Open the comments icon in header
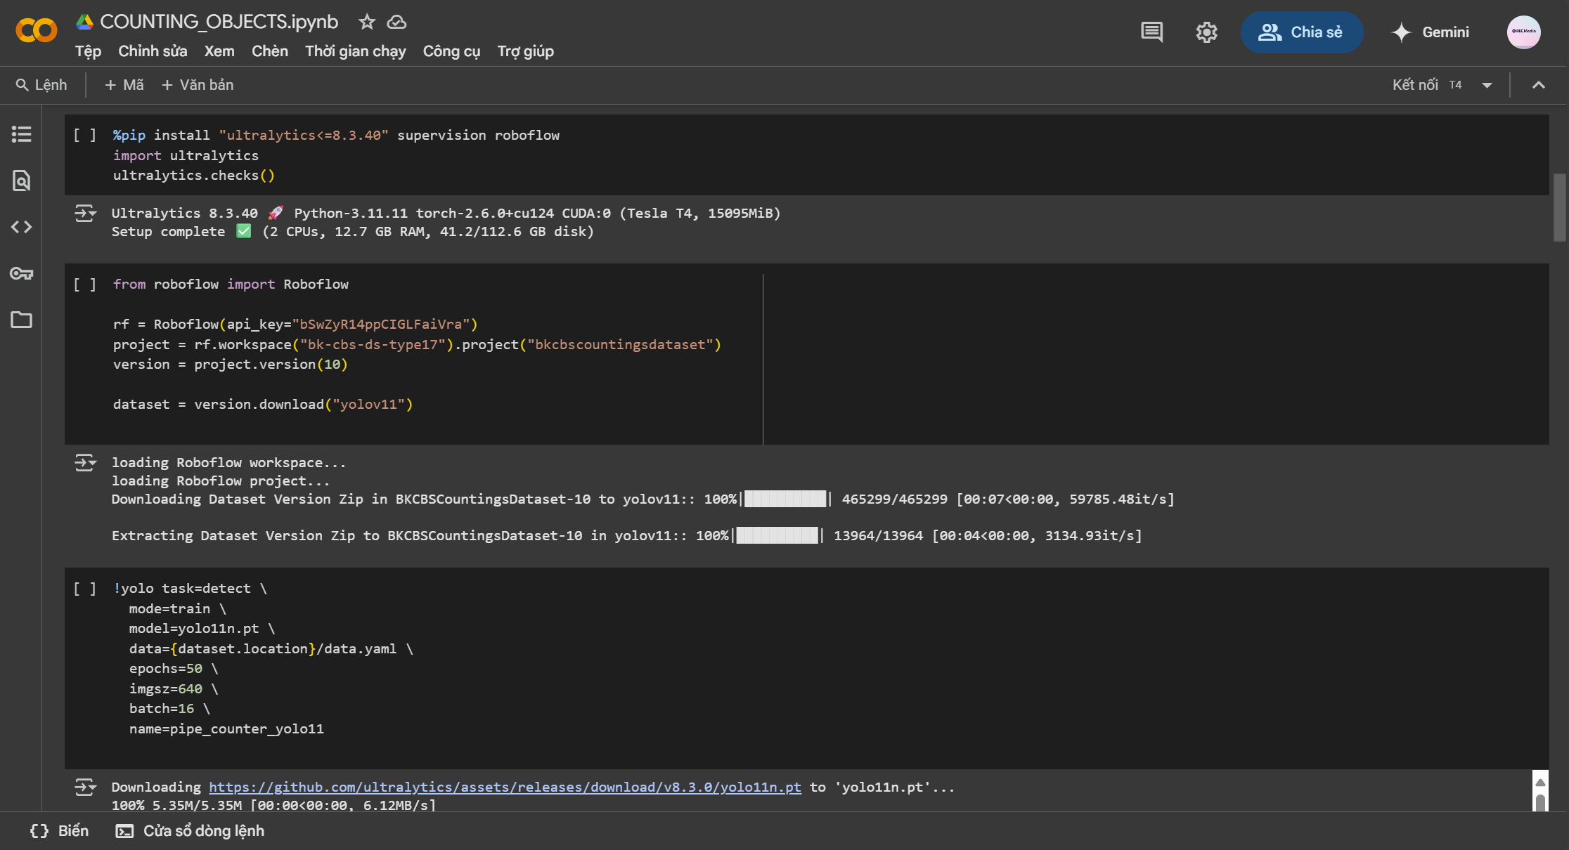 pyautogui.click(x=1151, y=32)
